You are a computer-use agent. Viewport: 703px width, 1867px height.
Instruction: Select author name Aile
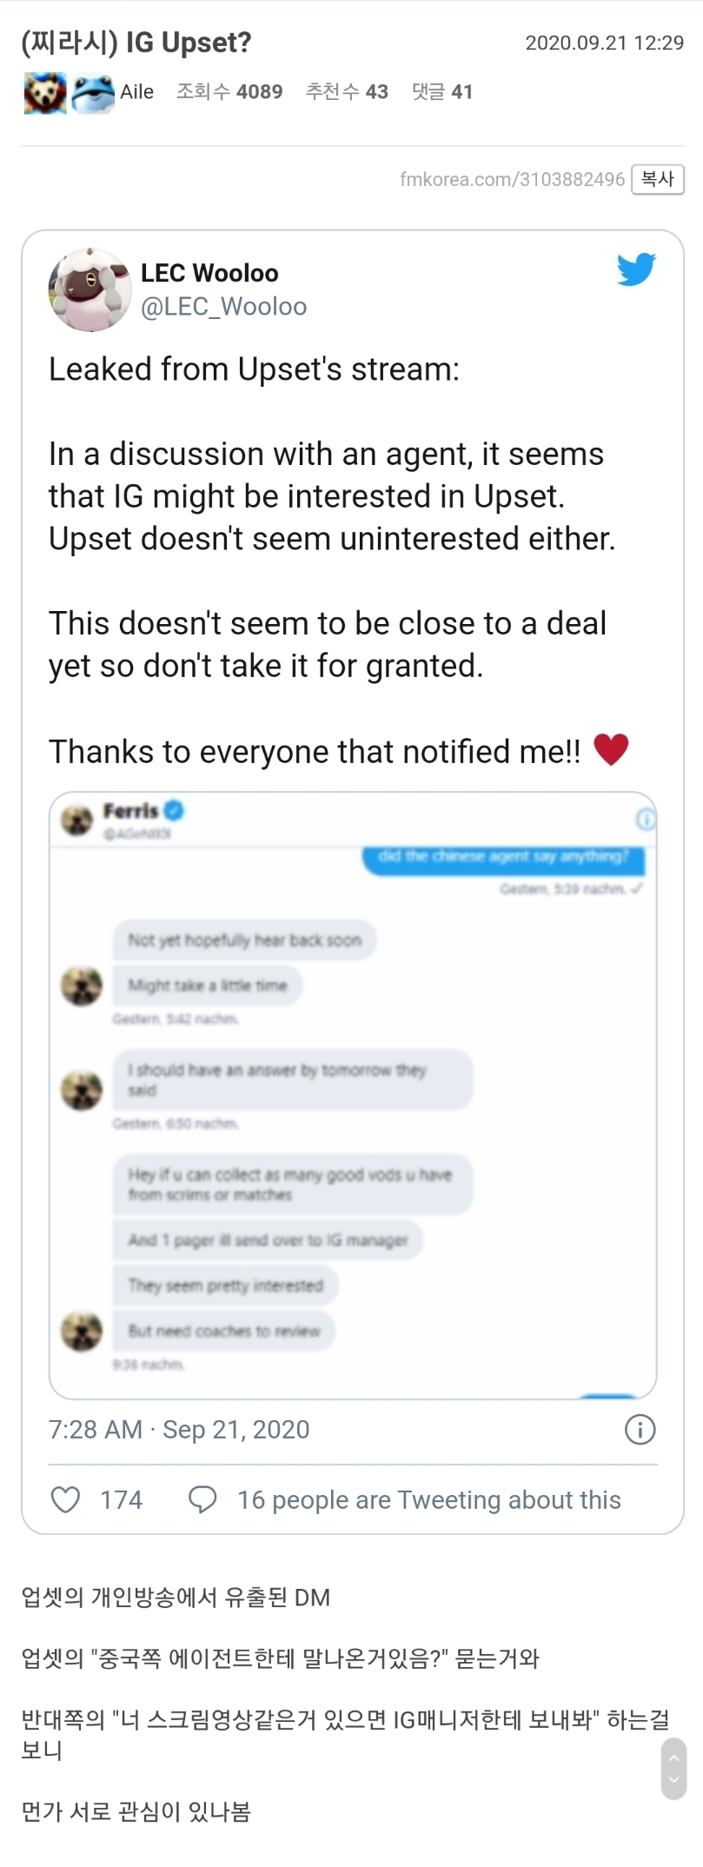point(137,92)
